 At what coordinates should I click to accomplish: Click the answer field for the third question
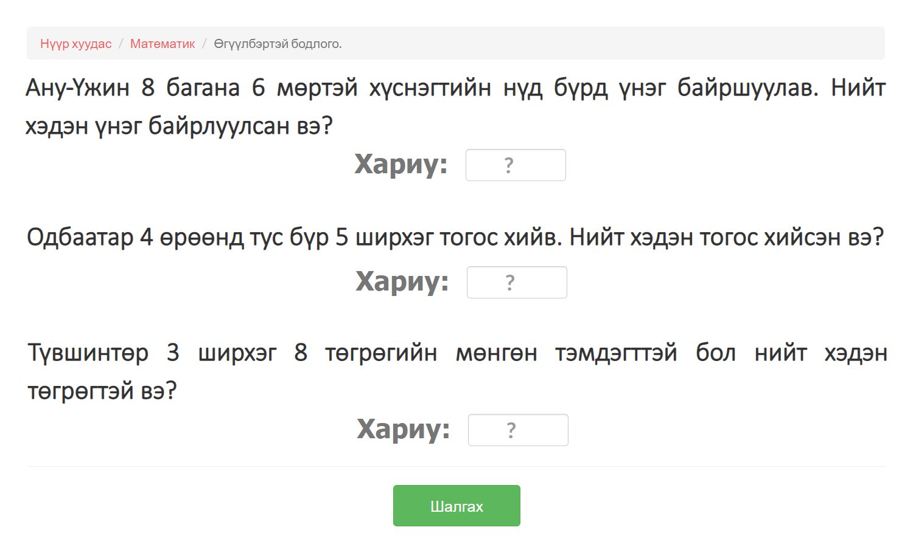(517, 430)
